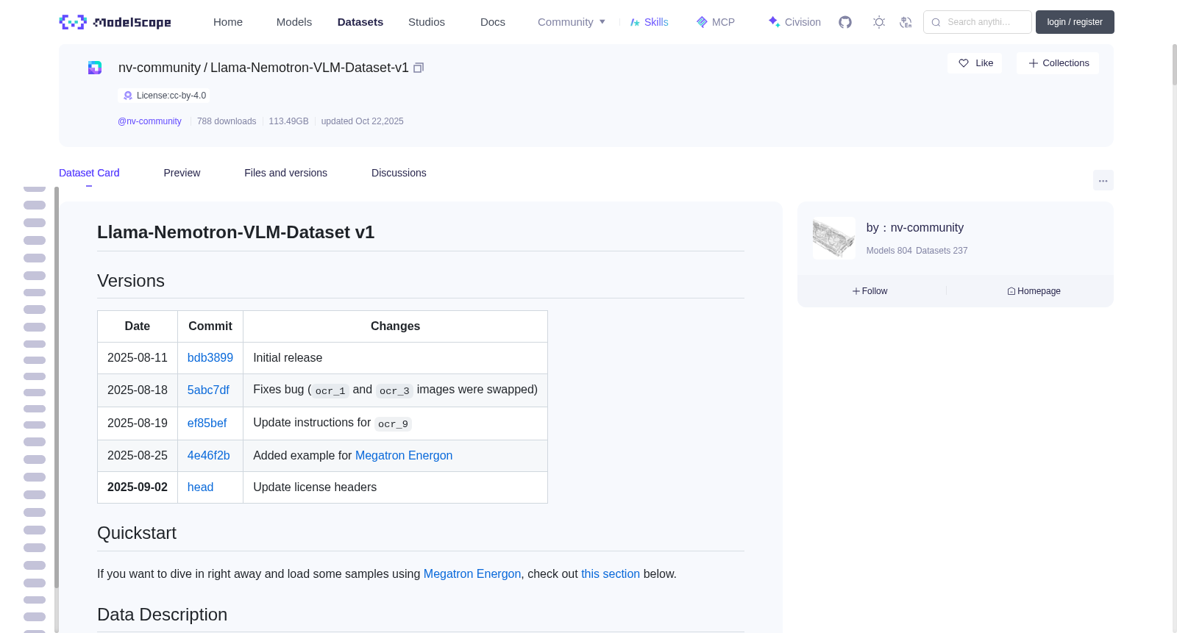Screen dimensions: 1177x633
Task: Switch language with the translate icon
Action: 906,22
